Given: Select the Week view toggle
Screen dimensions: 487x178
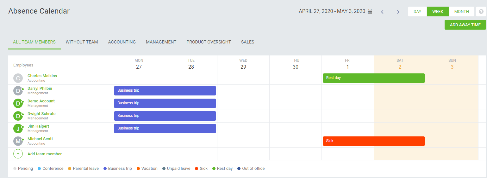Looking at the screenshot, I should click(438, 12).
